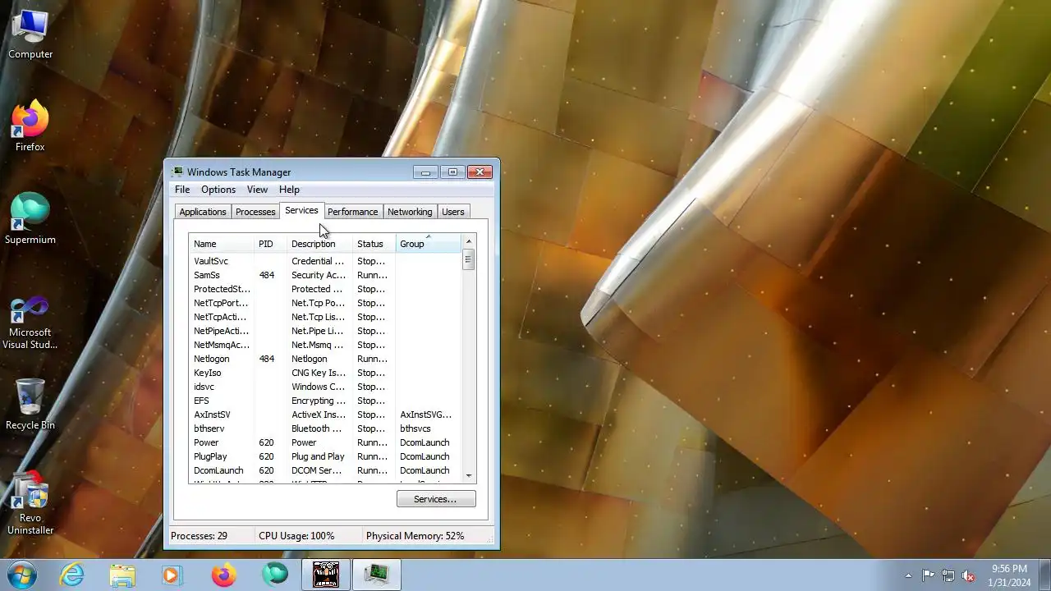
Task: Select the DcomLaunch service name
Action: 218,470
